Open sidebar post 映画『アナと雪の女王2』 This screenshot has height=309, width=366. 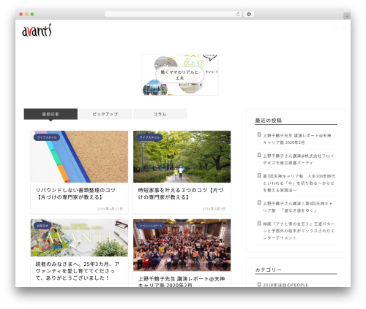click(299, 231)
